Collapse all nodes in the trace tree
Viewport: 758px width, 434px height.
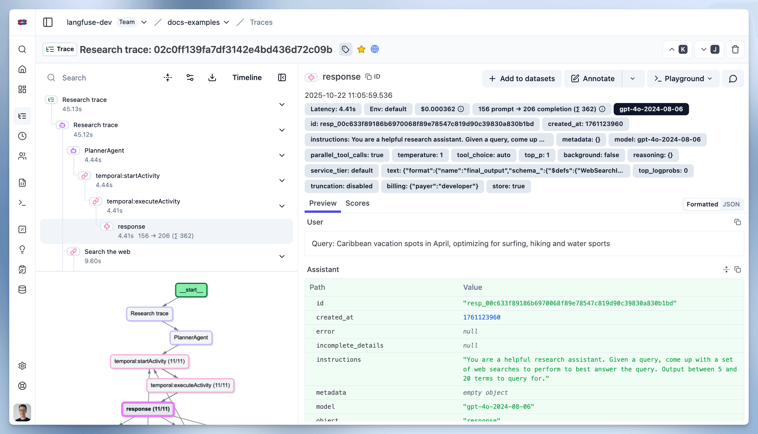point(168,77)
